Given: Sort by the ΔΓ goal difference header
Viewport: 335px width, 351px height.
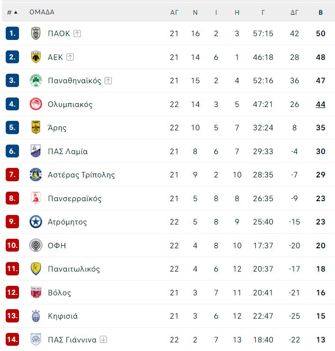Looking at the screenshot, I should tap(294, 12).
